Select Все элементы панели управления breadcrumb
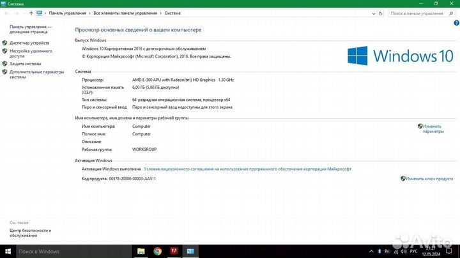The width and height of the screenshot is (460, 258). (125, 13)
